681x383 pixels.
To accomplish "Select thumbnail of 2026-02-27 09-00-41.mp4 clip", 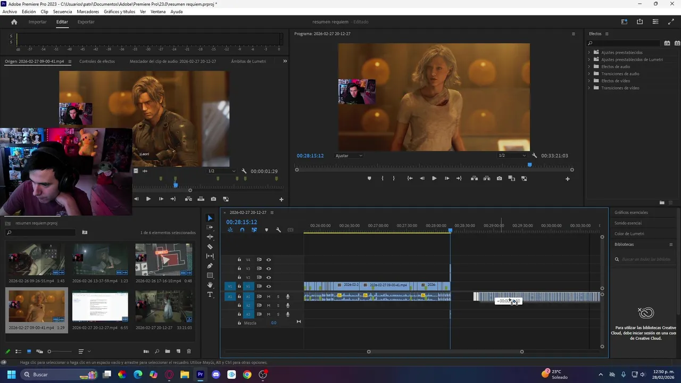I will point(37,306).
